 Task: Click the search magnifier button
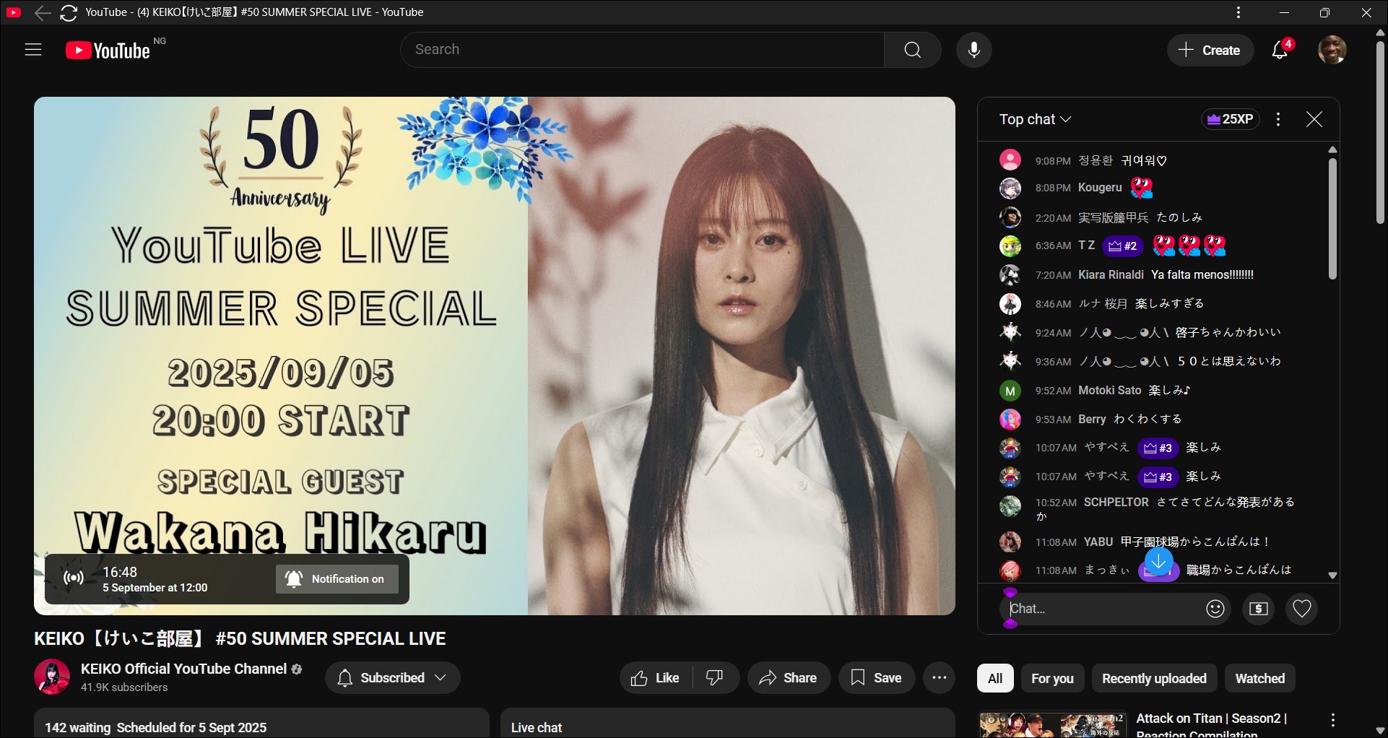(x=913, y=50)
